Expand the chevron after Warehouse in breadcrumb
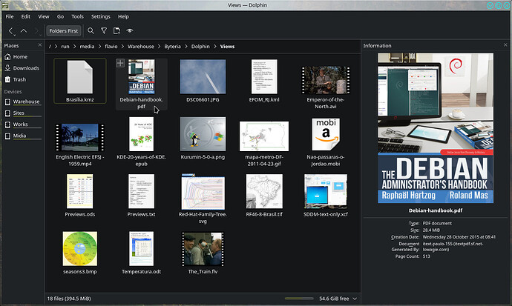 [160, 47]
